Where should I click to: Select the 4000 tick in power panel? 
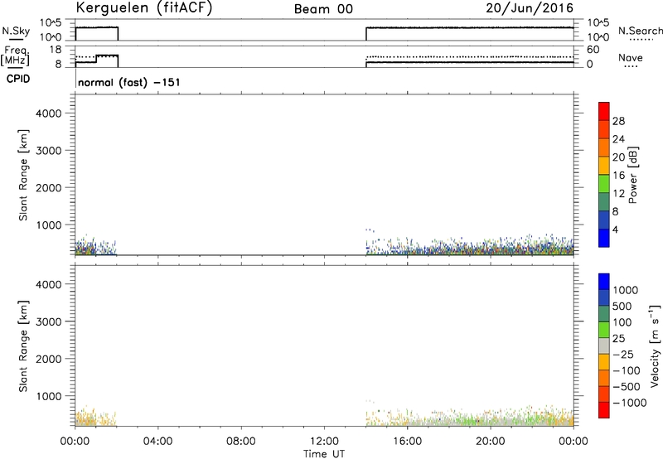click(49, 114)
